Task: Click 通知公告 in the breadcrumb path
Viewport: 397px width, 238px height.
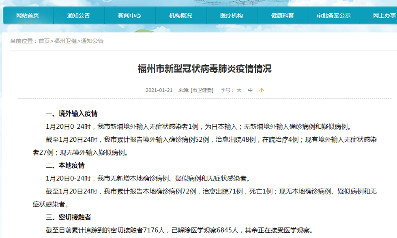Action: [x=92, y=41]
